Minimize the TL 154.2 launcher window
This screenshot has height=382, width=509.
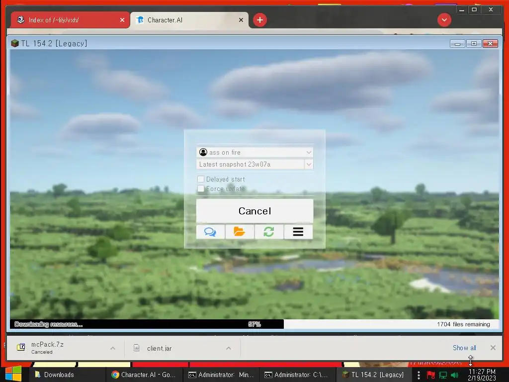pyautogui.click(x=457, y=44)
